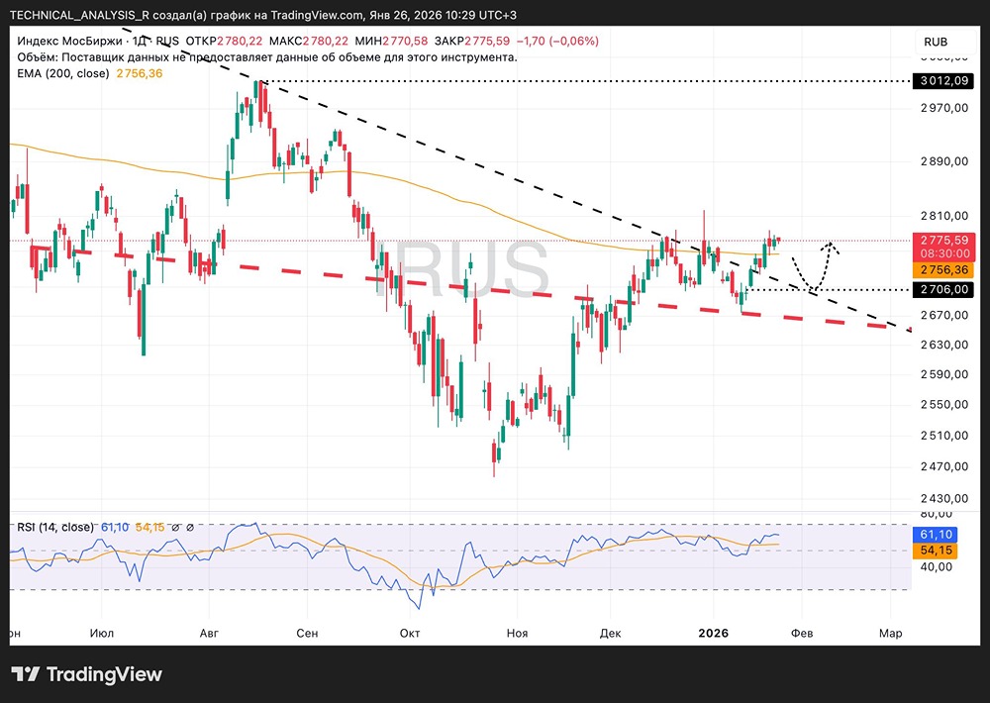Click the 2590,00 price scale tick
The image size is (990, 703).
click(x=944, y=374)
